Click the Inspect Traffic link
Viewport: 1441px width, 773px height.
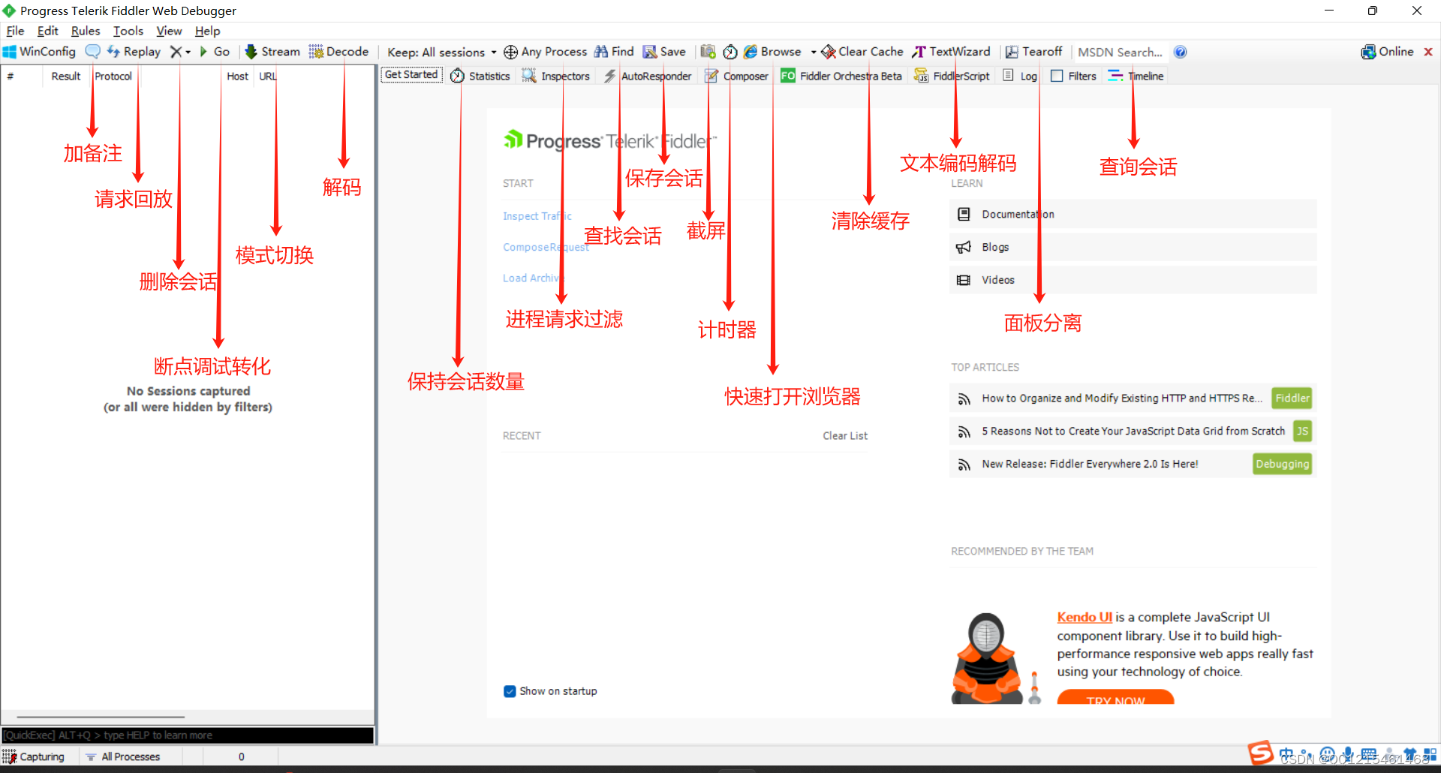[537, 216]
